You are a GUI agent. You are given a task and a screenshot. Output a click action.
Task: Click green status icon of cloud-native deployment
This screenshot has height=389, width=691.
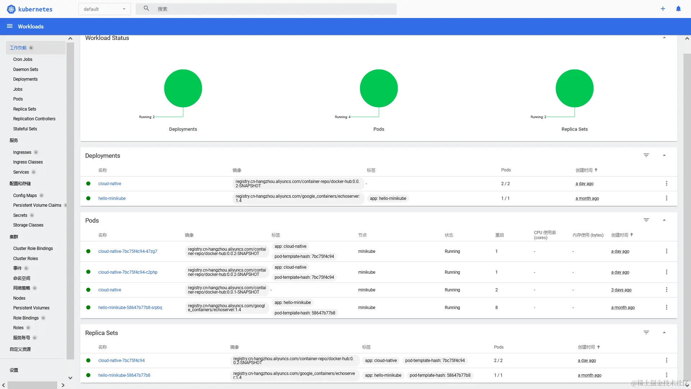88,184
